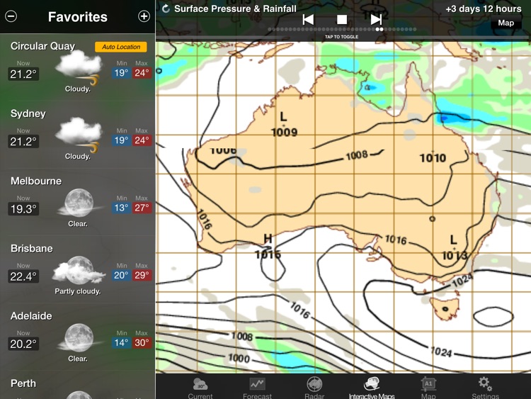Select Circular Quay favorite location
The image size is (531, 399).
[78, 67]
